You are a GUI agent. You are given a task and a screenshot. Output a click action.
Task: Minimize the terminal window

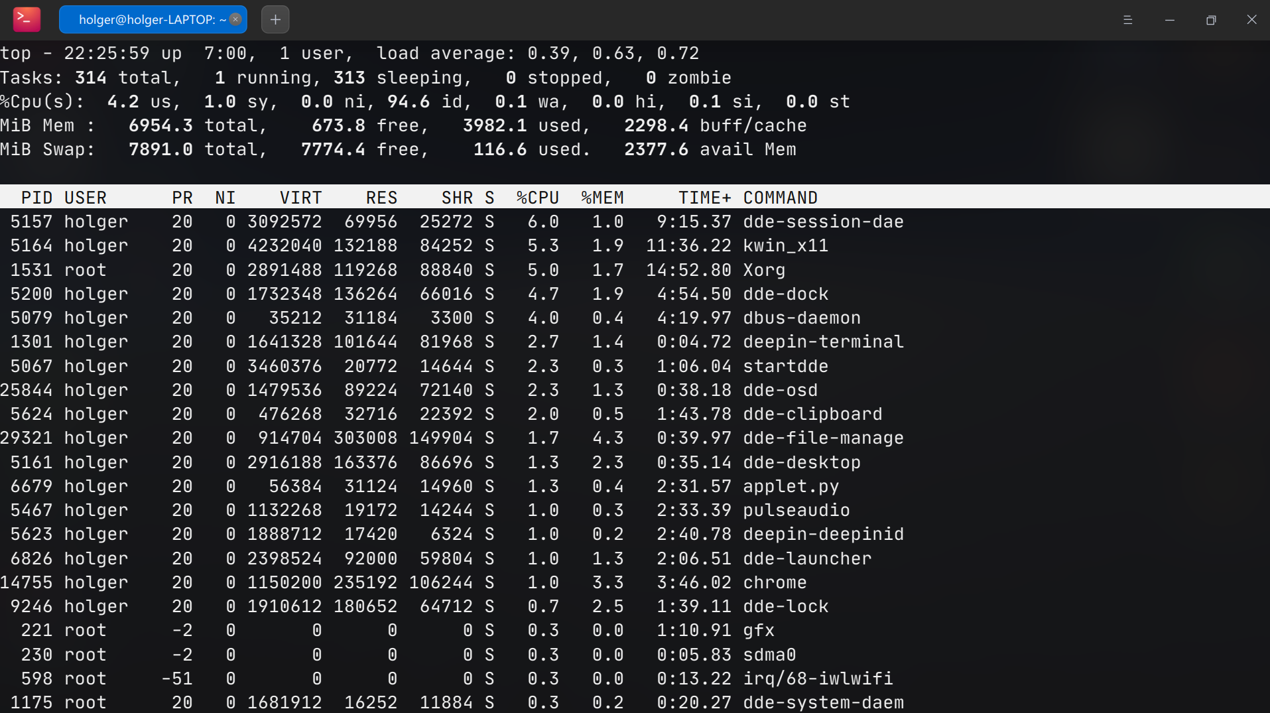(x=1170, y=20)
